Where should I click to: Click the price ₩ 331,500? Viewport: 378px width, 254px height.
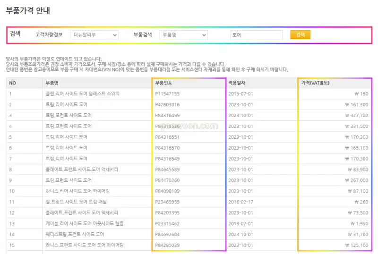coord(357,126)
